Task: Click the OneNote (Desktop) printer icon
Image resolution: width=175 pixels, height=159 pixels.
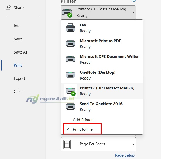Action: click(x=70, y=75)
